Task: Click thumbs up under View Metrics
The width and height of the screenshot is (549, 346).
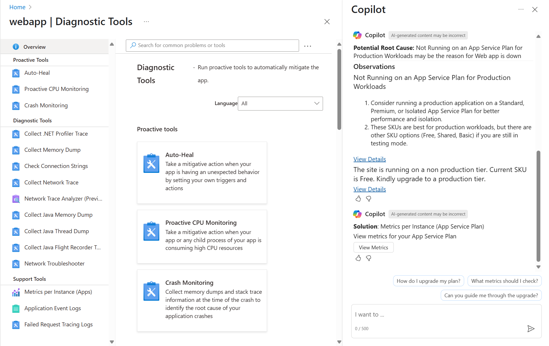Action: coord(358,258)
